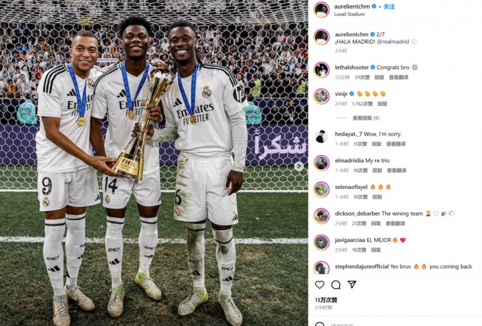Viewport: 482px width, 326px height.
Task: Open lethalshooter's avatar
Action: 321,70
